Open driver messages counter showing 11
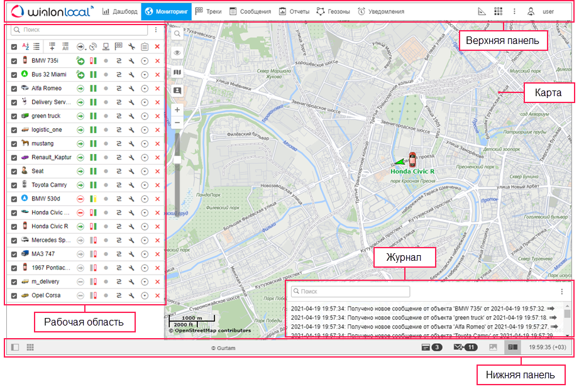 pyautogui.click(x=465, y=347)
